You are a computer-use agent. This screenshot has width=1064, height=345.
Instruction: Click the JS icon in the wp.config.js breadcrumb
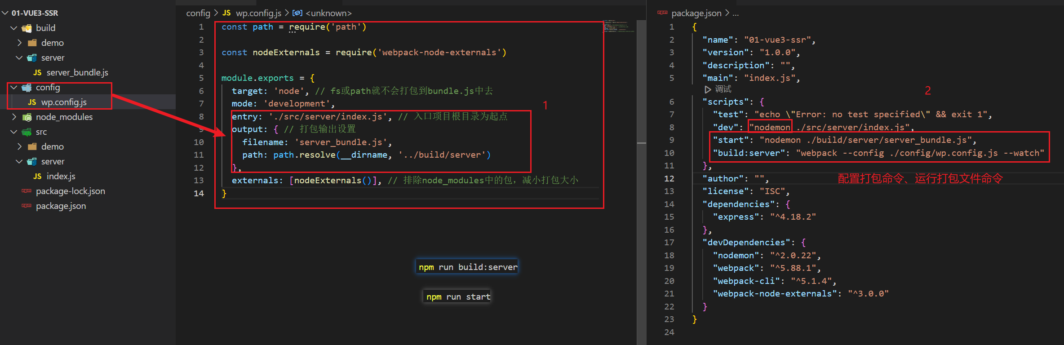(x=226, y=13)
